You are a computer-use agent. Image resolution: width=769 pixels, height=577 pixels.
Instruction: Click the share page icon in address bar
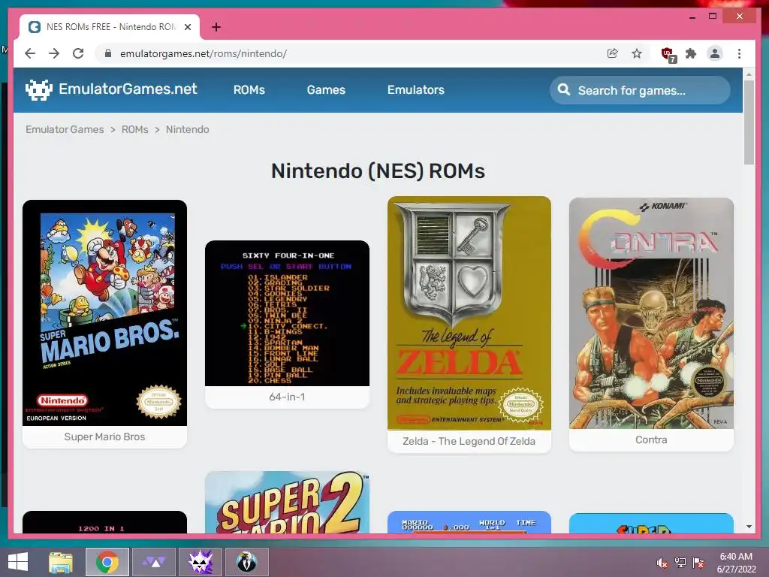612,53
